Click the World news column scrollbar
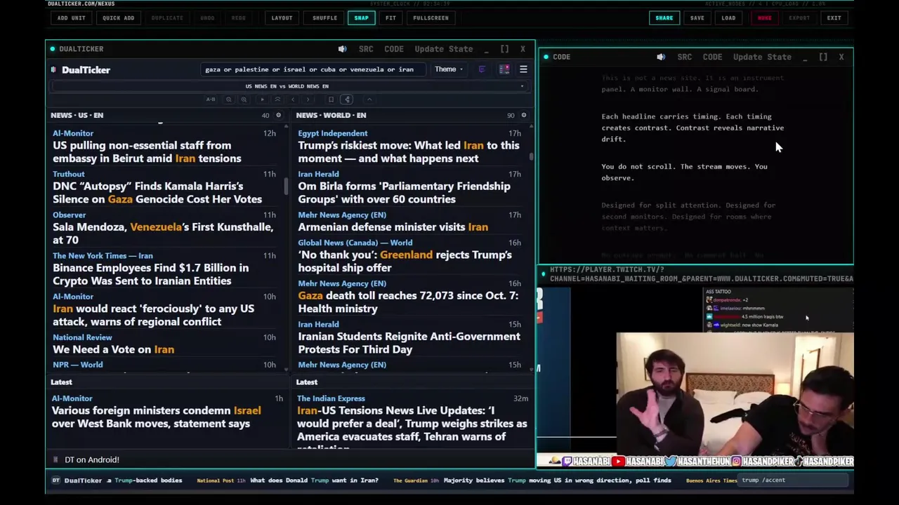The width and height of the screenshot is (899, 505). click(531, 156)
